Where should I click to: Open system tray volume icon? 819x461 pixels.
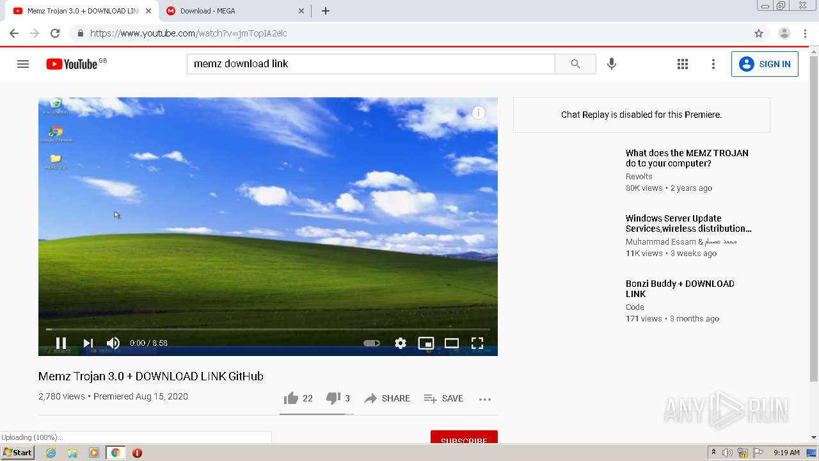point(728,453)
